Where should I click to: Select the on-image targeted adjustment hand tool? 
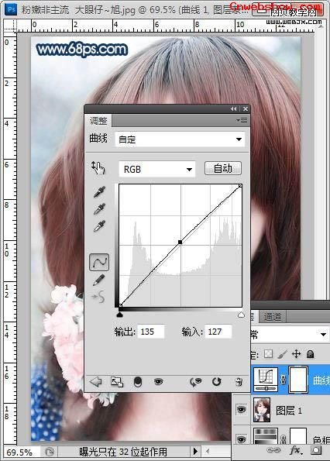coord(98,168)
